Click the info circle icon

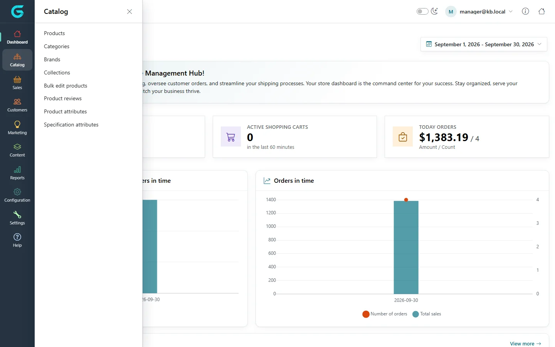pos(525,11)
